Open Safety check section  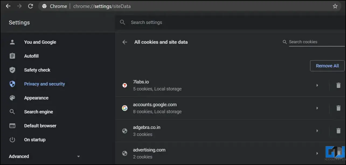coord(37,70)
